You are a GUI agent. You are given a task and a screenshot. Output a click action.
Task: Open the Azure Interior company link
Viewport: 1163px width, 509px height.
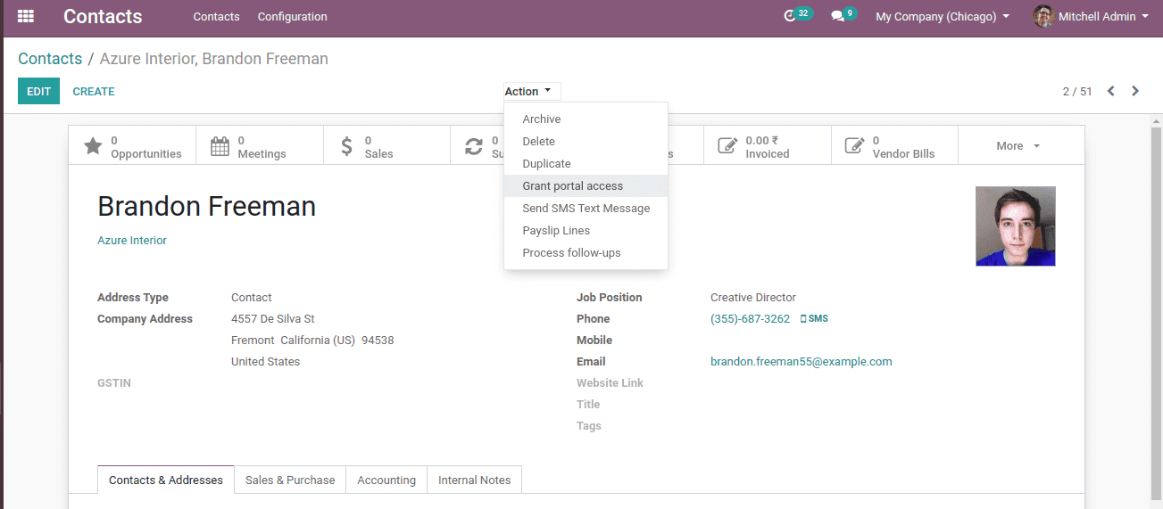132,241
